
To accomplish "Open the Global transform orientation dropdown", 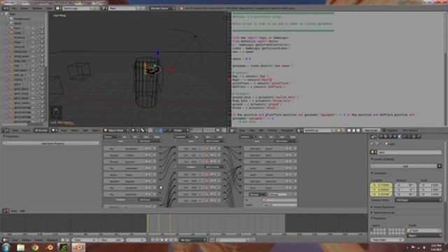I will (x=180, y=130).
